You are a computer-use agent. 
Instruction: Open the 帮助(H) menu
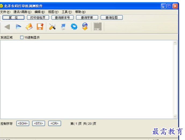80,12
